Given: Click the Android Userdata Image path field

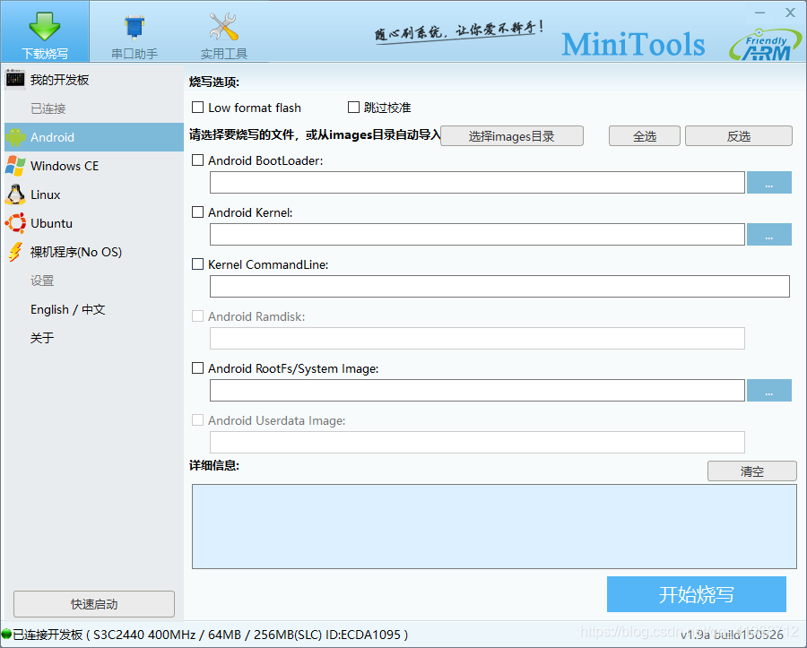Looking at the screenshot, I should 477,442.
